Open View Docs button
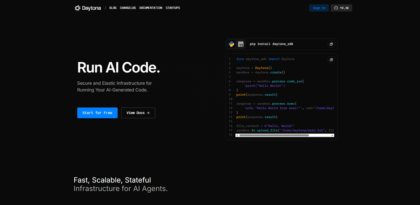The width and height of the screenshot is (420, 205). pos(138,113)
